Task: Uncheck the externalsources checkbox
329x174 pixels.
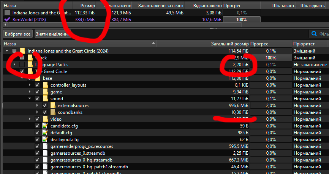Action: click(x=45, y=106)
